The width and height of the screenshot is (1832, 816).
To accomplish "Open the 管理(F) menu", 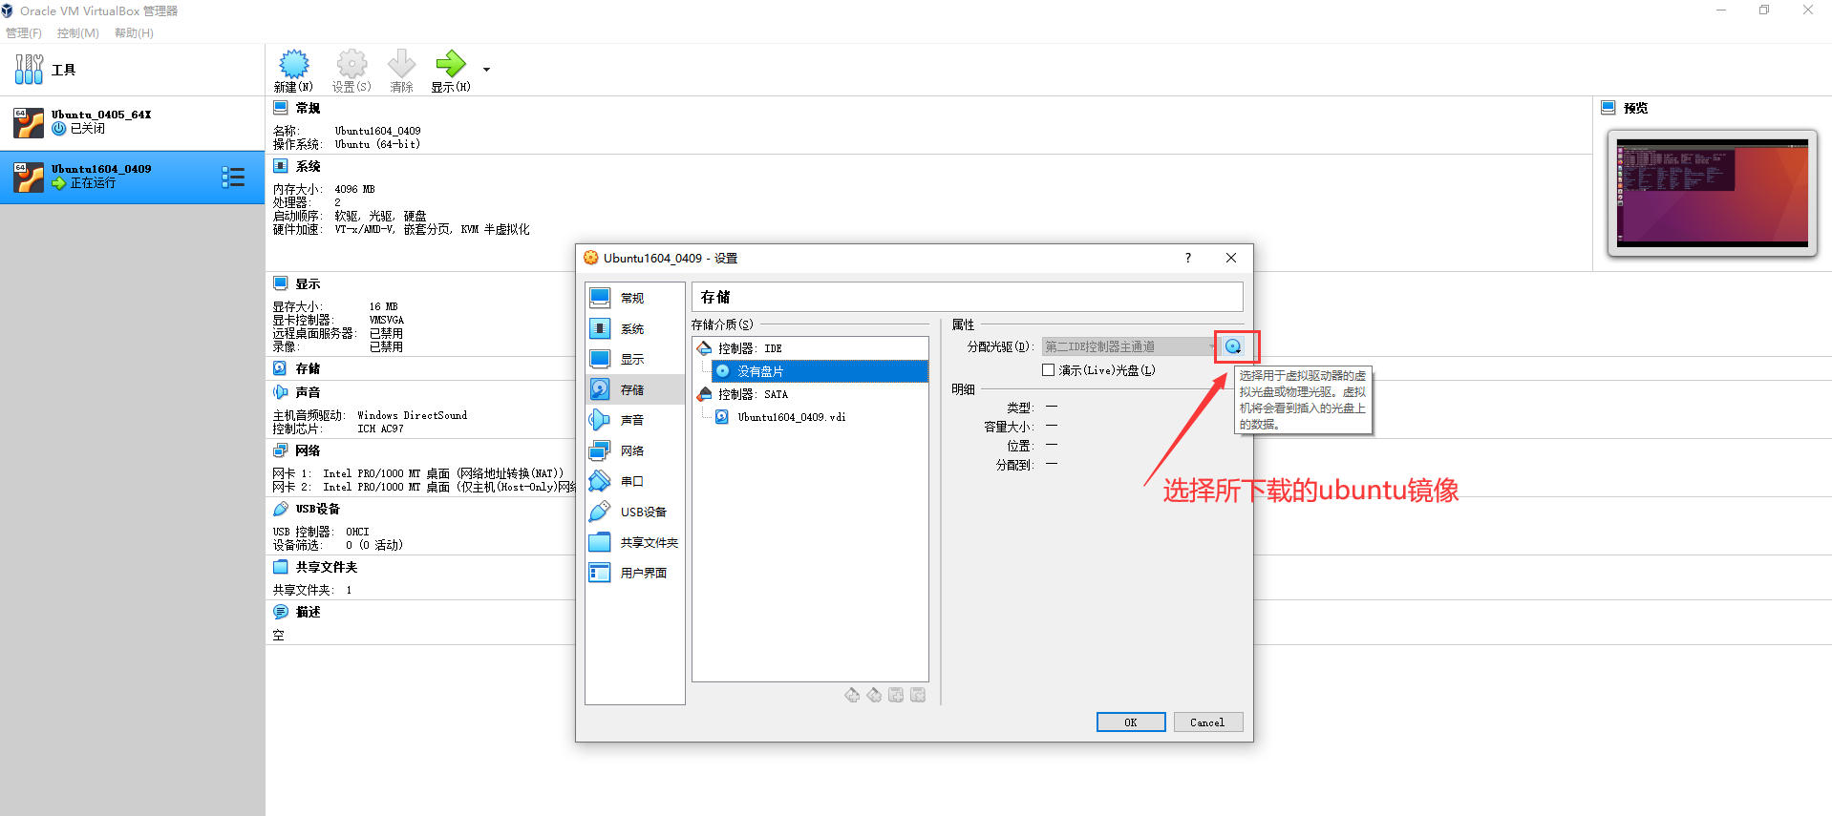I will pyautogui.click(x=24, y=33).
